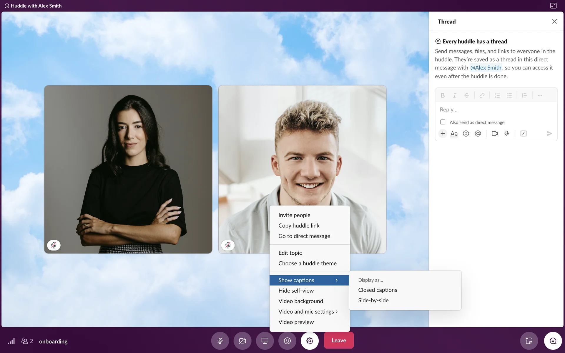Check Also send as direct message
The image size is (565, 353).
click(x=443, y=122)
